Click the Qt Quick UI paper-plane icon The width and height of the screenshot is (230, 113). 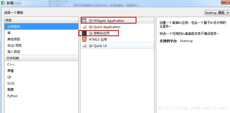(x=84, y=46)
